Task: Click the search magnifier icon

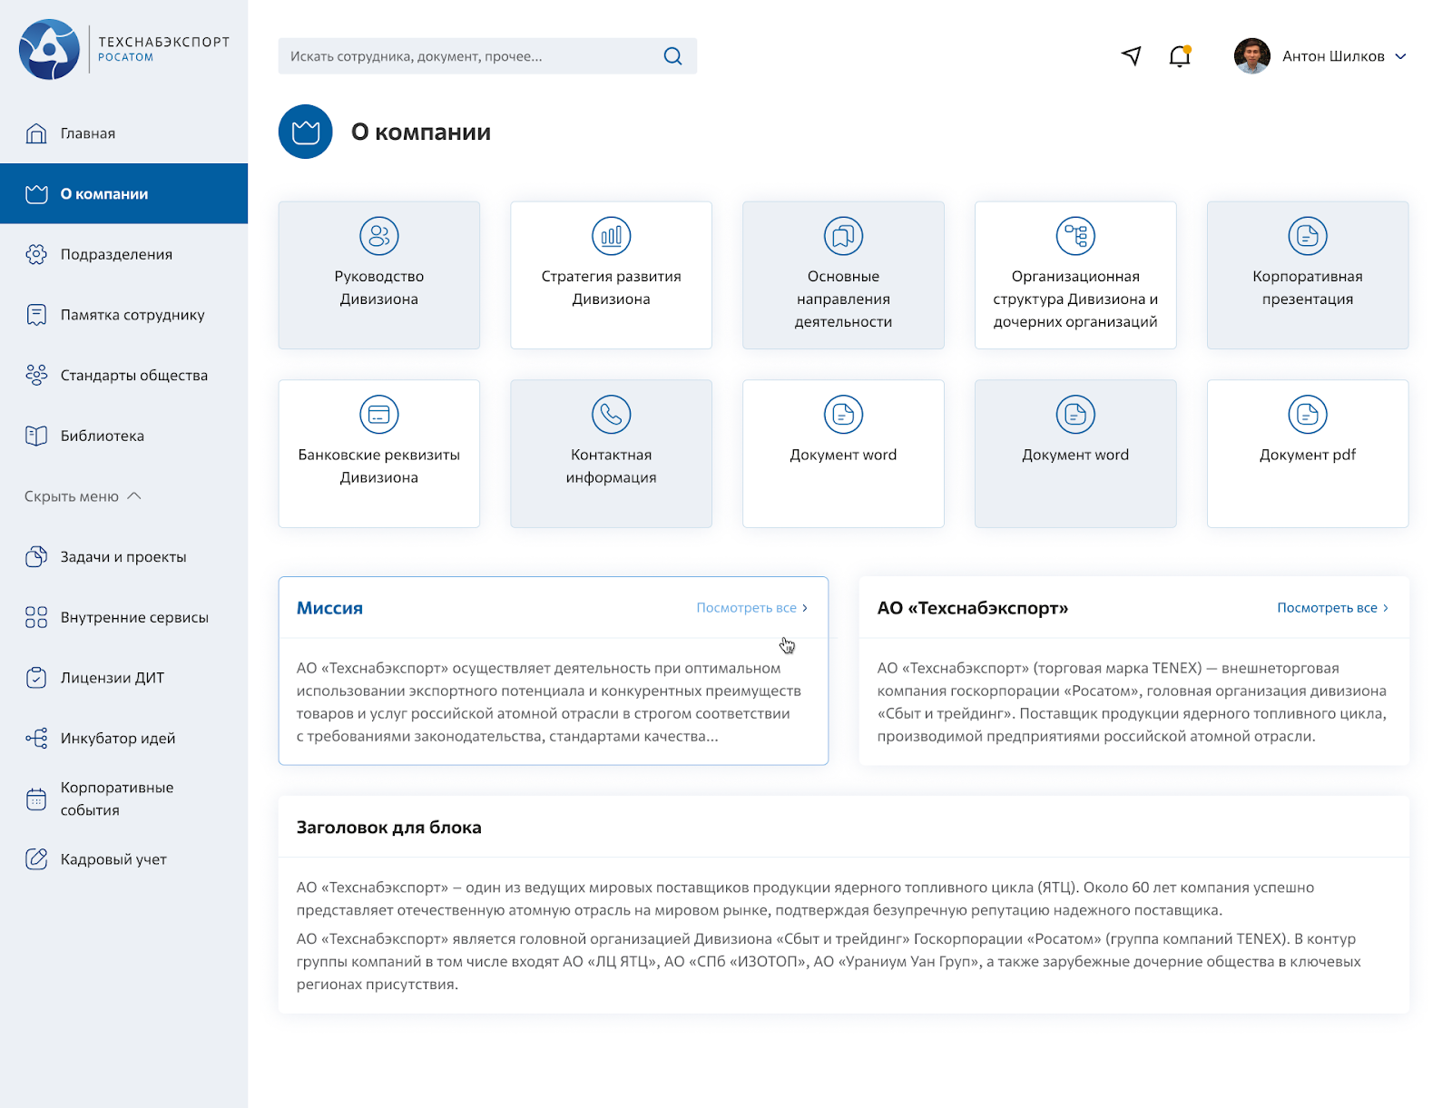Action: click(672, 56)
